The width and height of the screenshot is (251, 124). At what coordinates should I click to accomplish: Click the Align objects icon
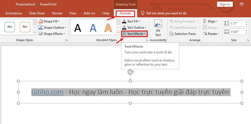click(205, 21)
